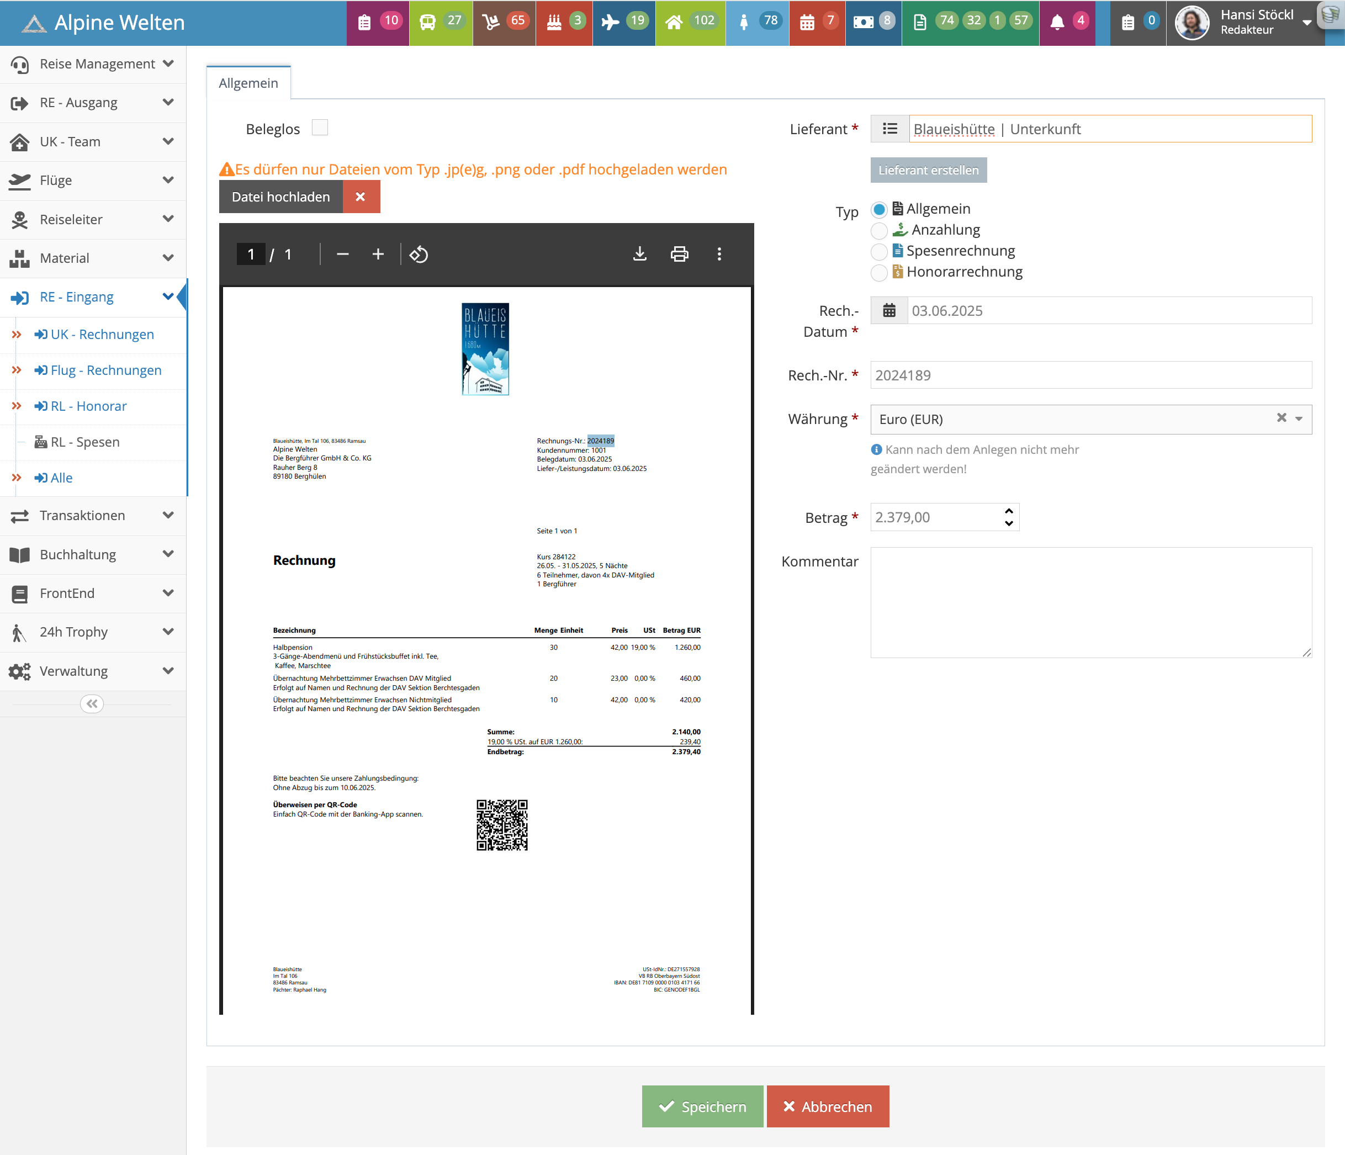Increase Betrag with the stepper up arrow
This screenshot has height=1155, width=1345.
coord(1008,512)
